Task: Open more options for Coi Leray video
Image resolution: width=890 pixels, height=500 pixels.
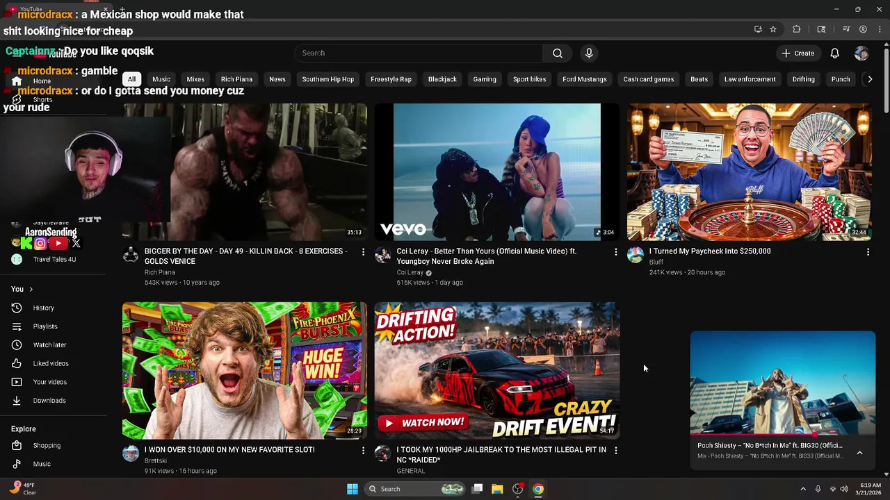Action: tap(615, 252)
